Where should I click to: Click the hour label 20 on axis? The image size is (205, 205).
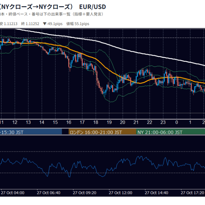coord(122,122)
